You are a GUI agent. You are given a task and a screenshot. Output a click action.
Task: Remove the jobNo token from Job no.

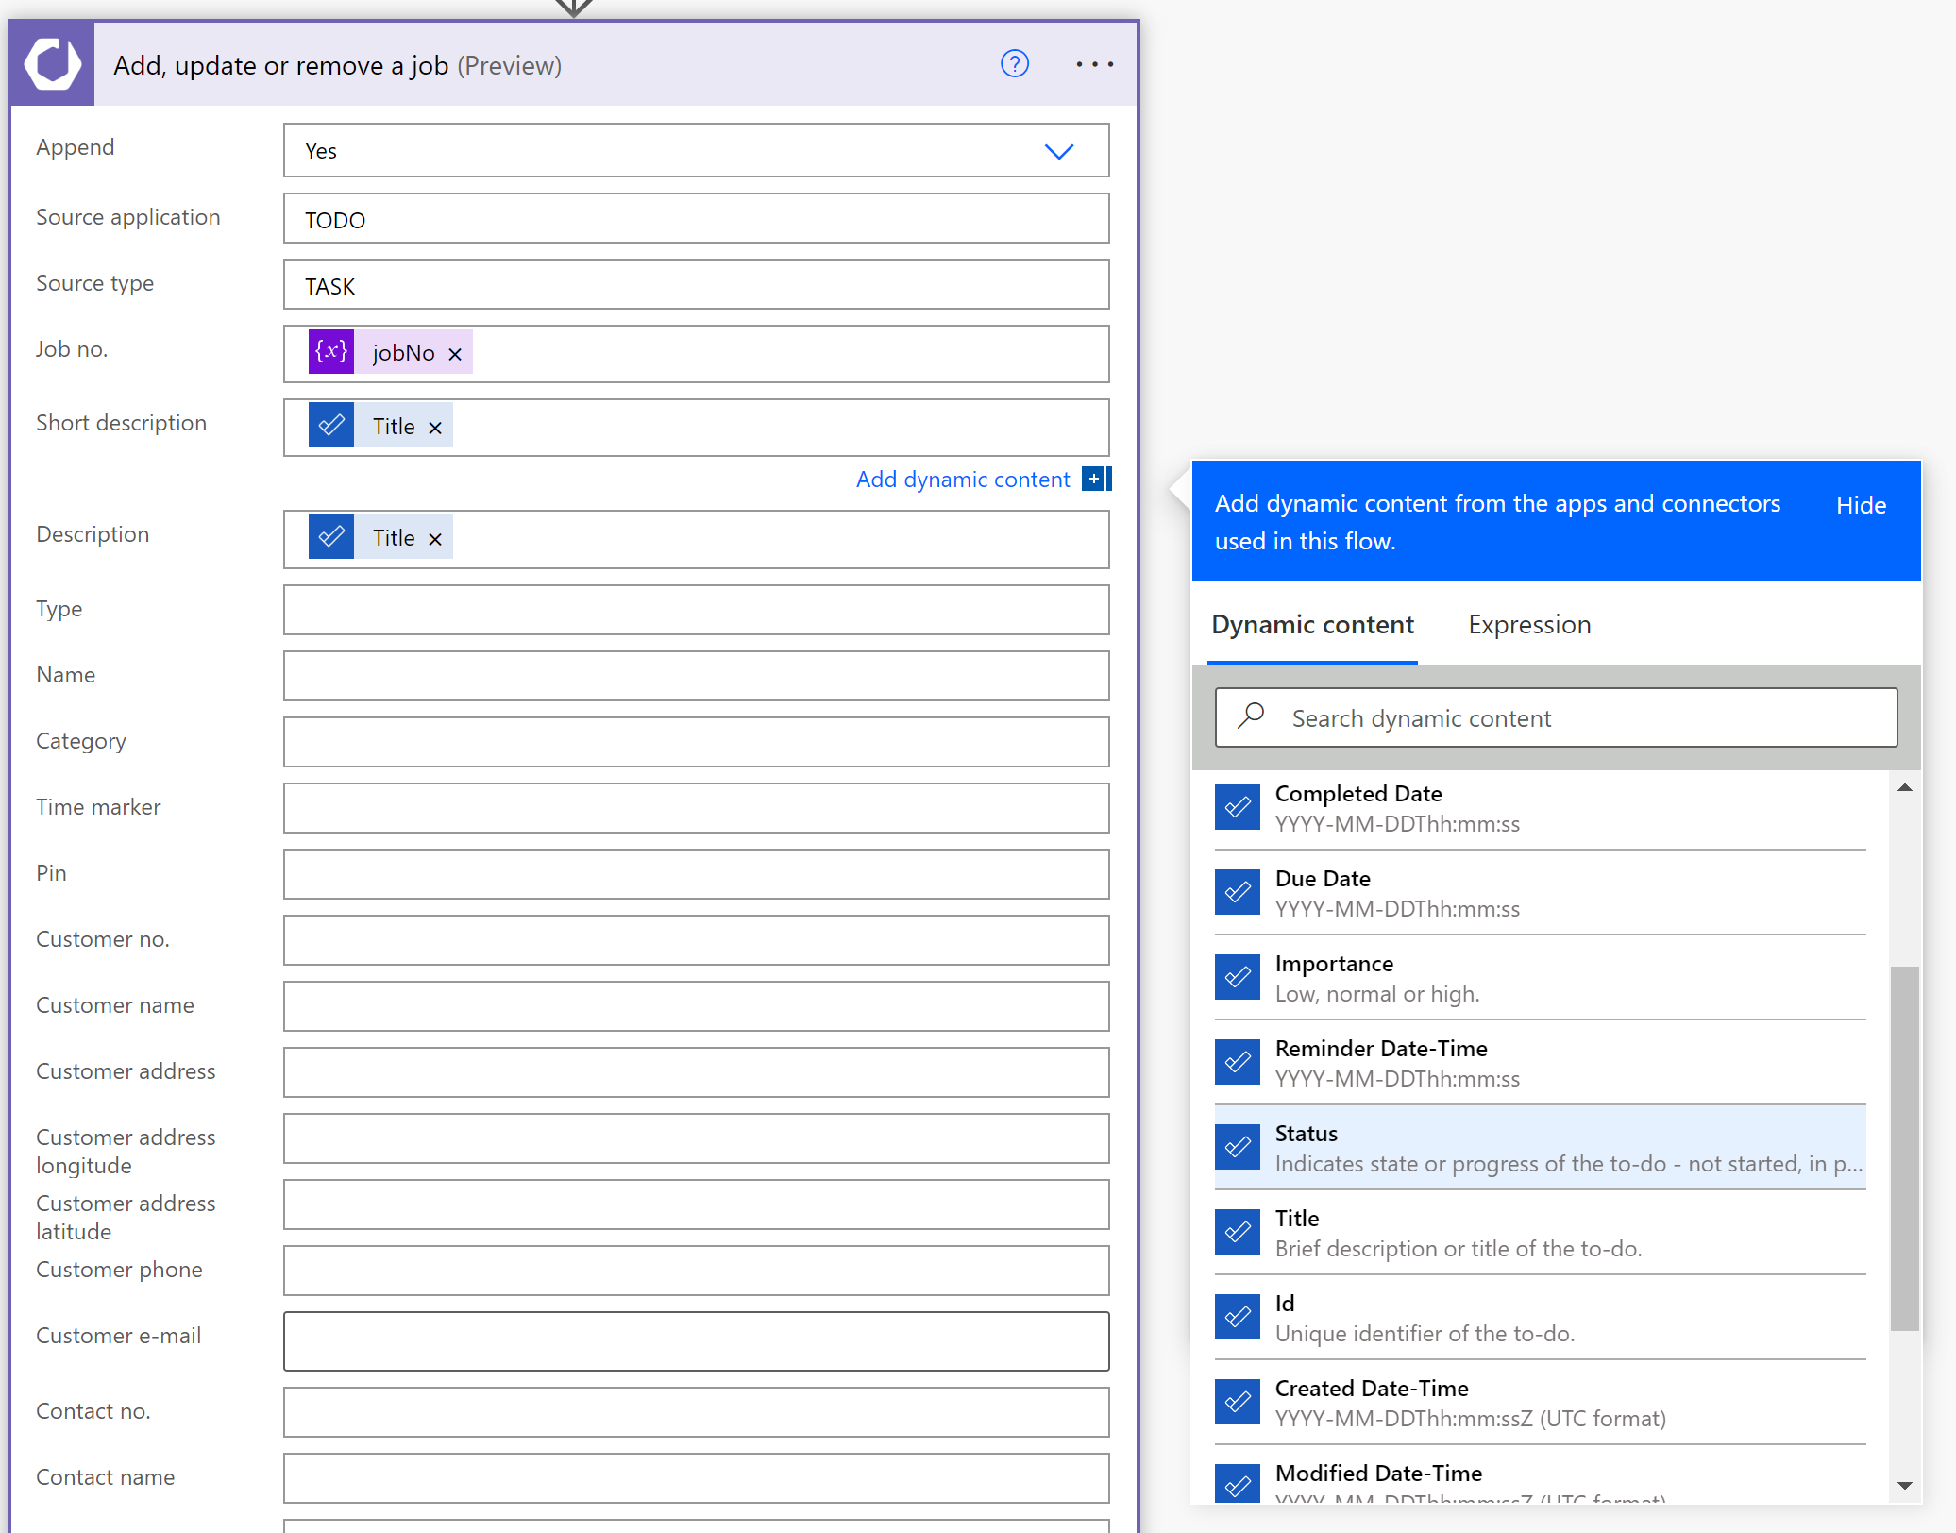455,354
